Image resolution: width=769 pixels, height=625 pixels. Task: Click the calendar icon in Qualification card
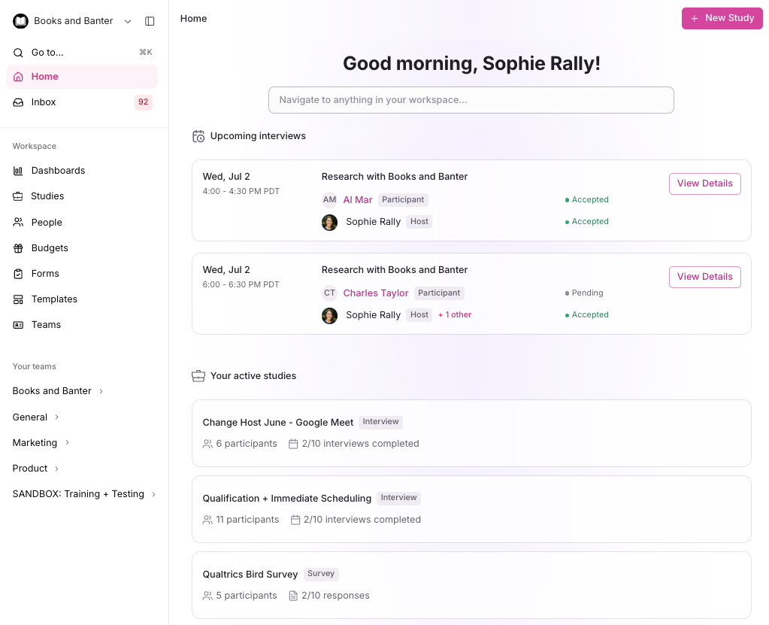pos(295,520)
